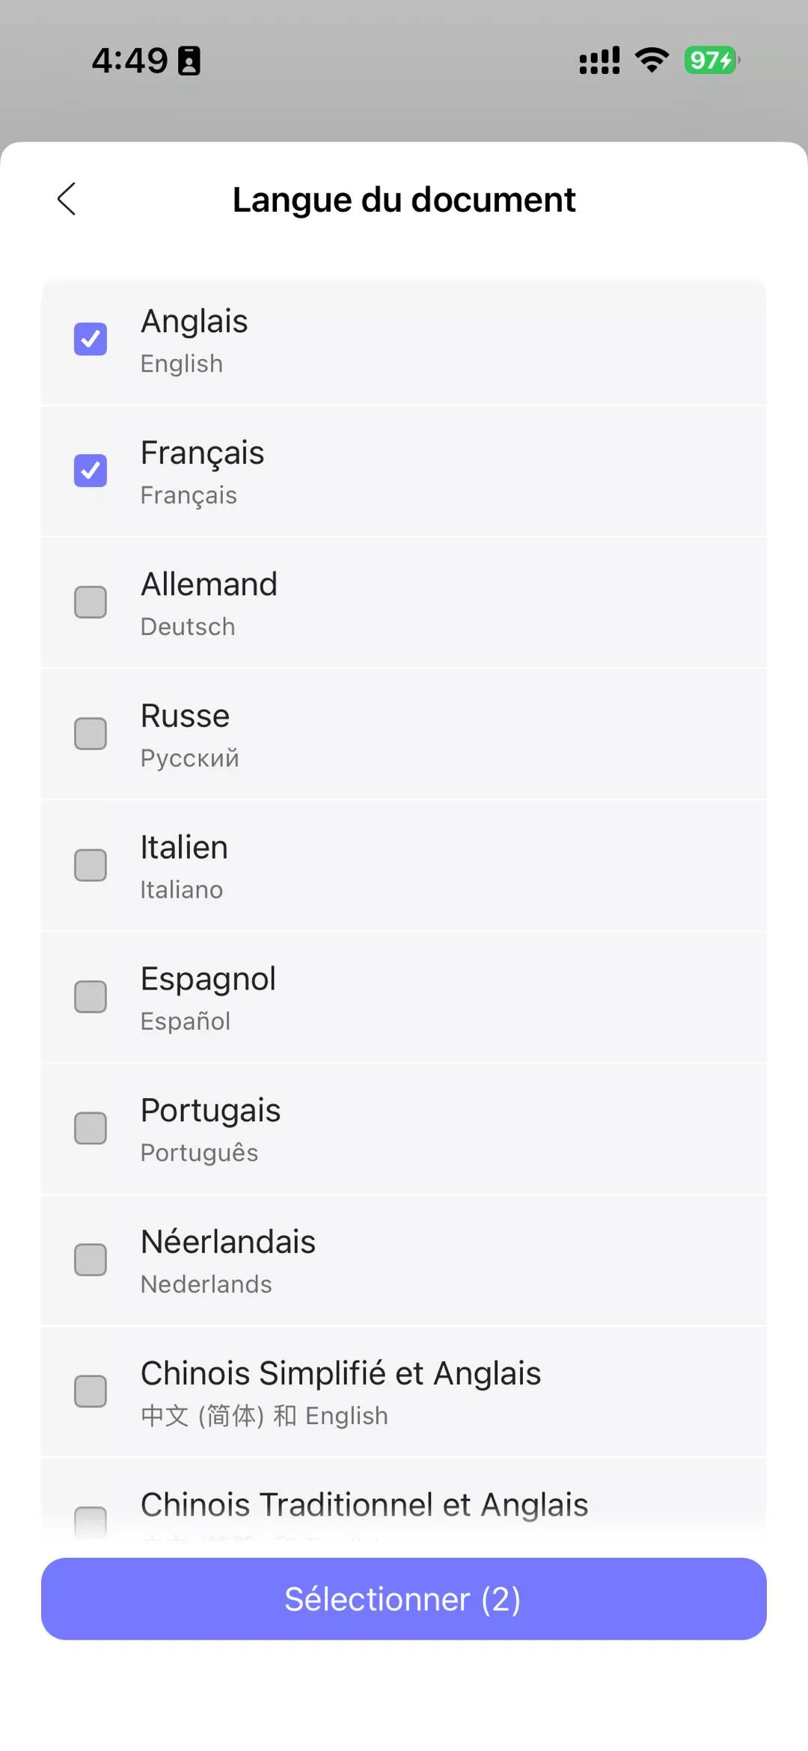The width and height of the screenshot is (808, 1751).
Task: Tap the cellular signal icon
Action: (599, 61)
